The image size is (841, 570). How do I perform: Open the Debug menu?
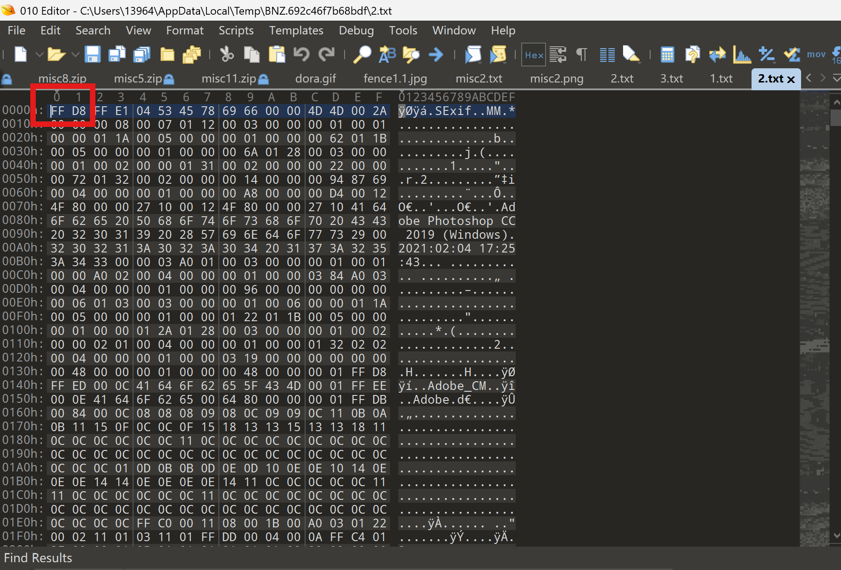coord(356,30)
